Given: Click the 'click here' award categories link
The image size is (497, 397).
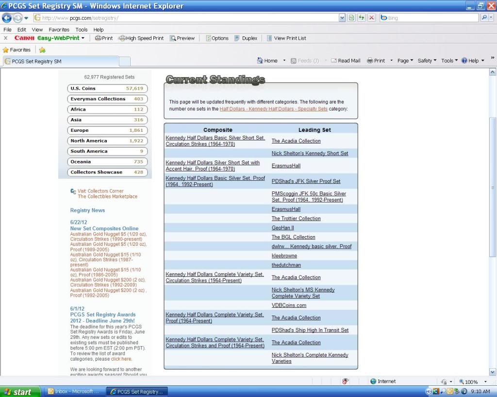Looking at the screenshot, I should 121,359.
